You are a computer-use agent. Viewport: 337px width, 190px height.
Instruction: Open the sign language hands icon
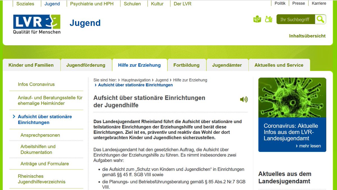(x=269, y=19)
